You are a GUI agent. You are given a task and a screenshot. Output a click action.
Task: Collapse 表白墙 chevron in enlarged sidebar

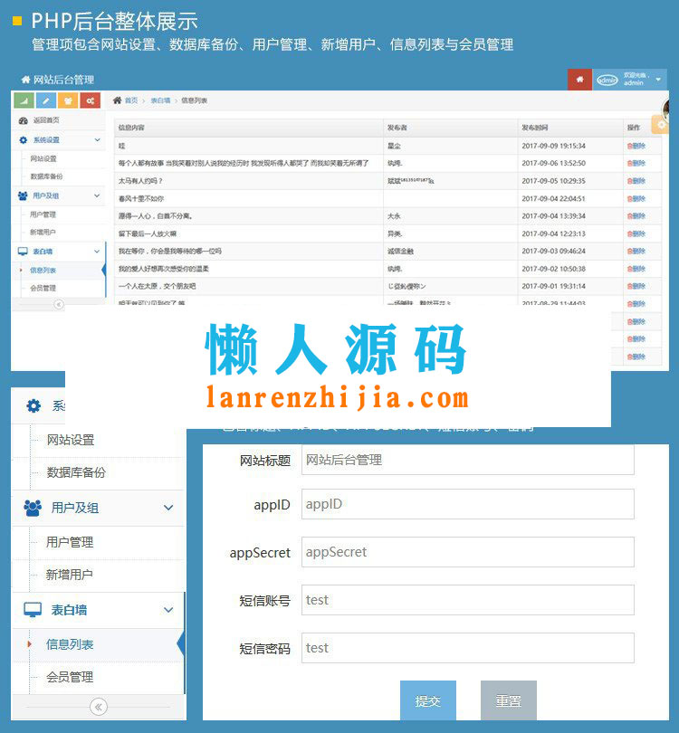(x=168, y=610)
